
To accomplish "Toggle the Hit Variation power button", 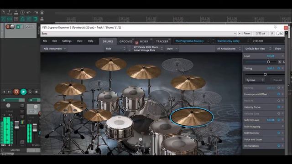I will pyautogui.click(x=279, y=146).
